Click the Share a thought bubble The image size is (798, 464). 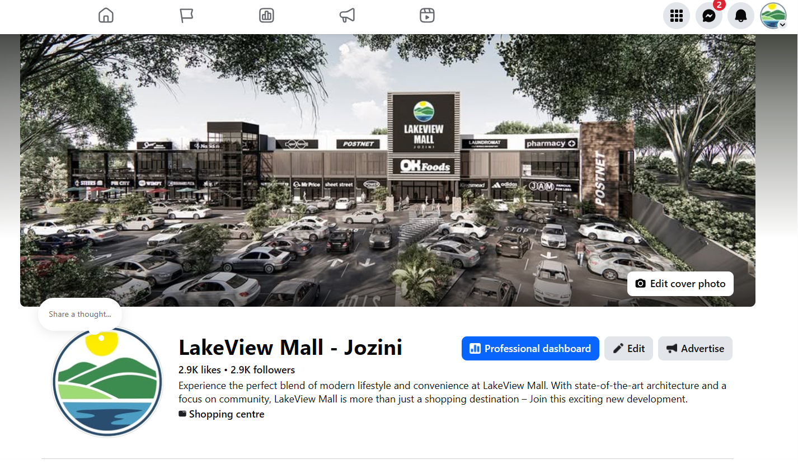pyautogui.click(x=80, y=315)
